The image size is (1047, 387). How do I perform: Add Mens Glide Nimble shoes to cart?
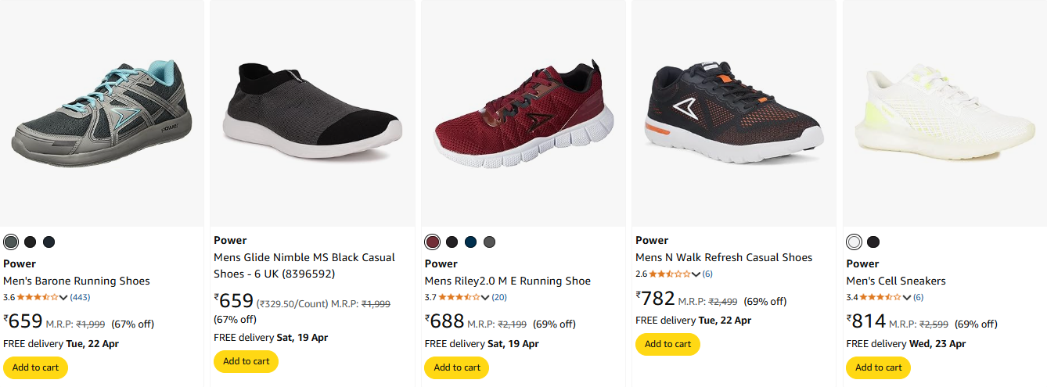point(246,361)
